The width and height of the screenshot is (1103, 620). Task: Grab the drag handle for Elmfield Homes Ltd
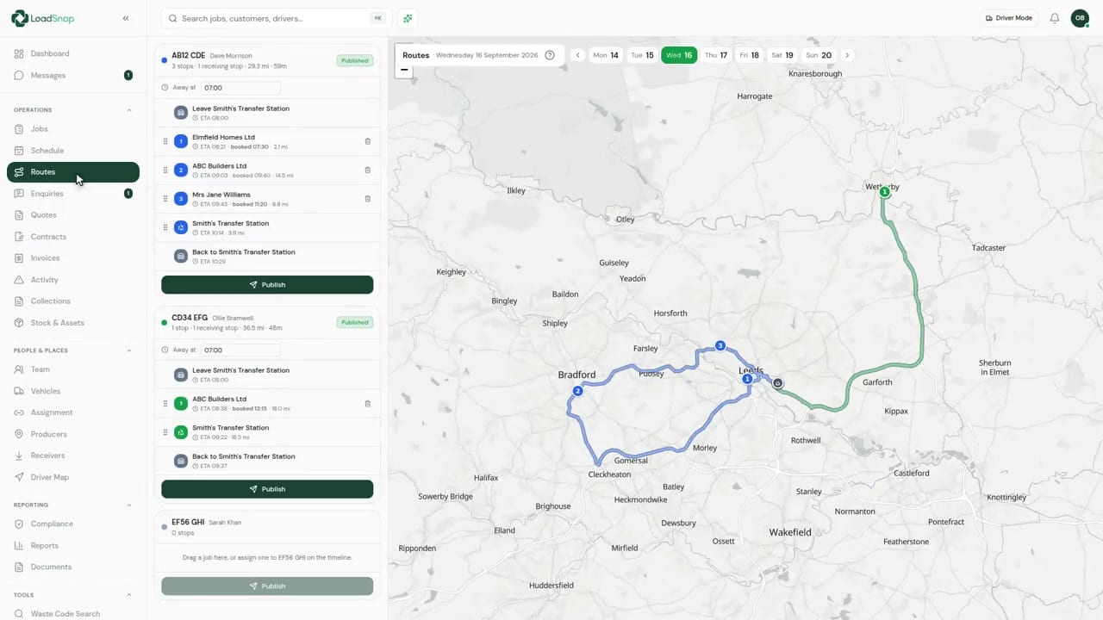point(165,141)
